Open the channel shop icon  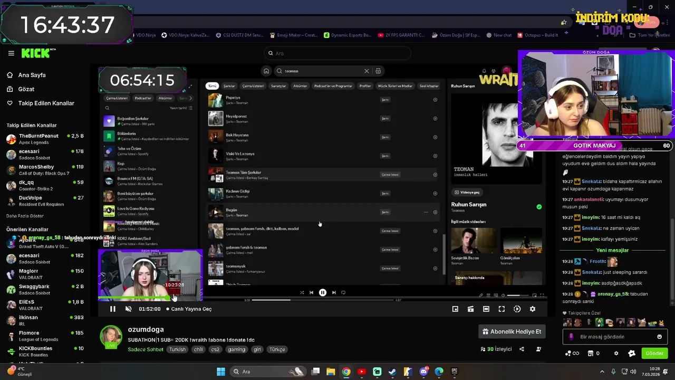[x=591, y=353]
